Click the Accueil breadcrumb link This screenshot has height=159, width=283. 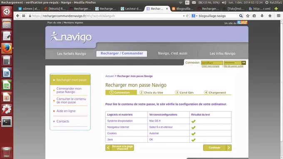point(109,76)
